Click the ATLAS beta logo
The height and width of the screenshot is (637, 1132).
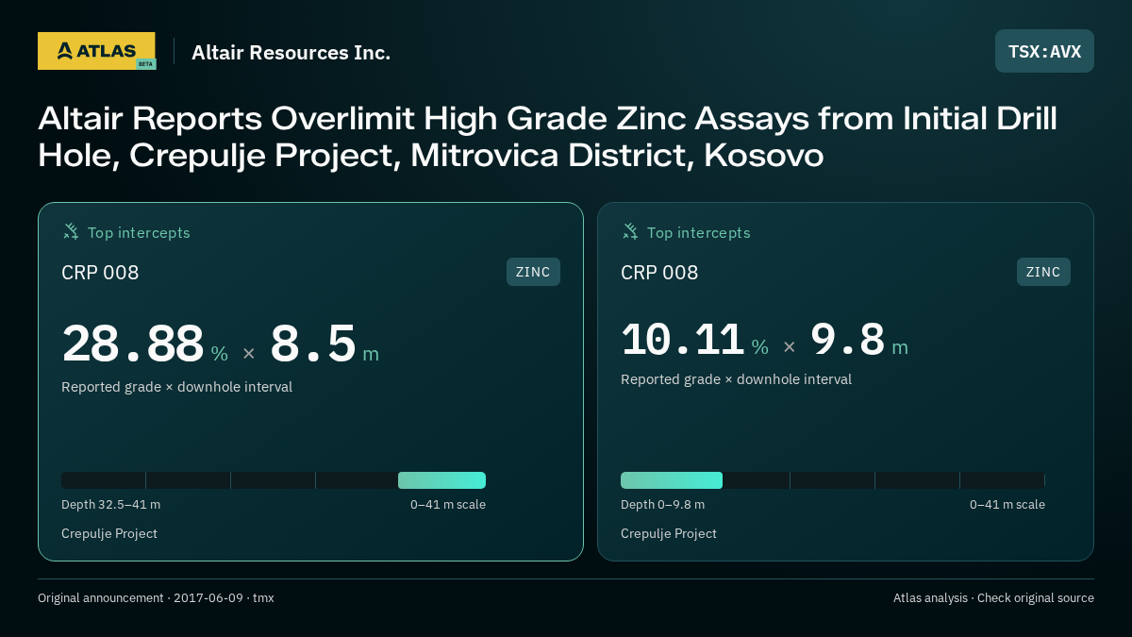[96, 51]
